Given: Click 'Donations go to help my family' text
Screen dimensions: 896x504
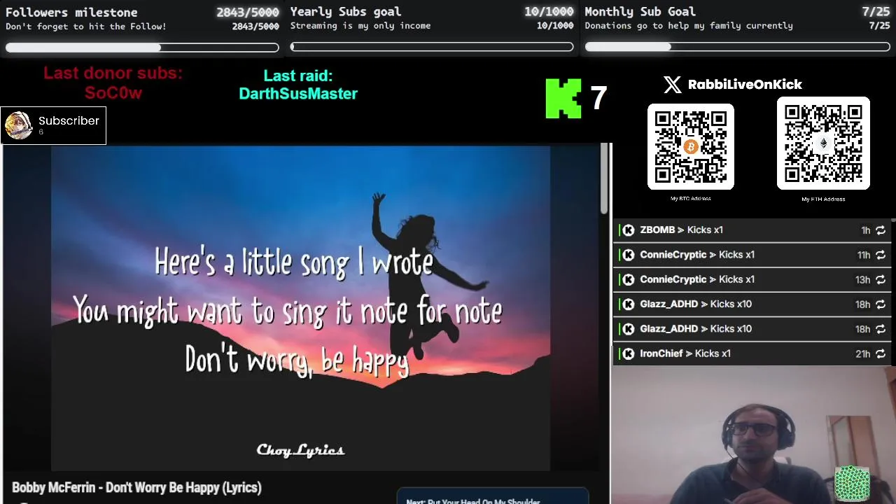Looking at the screenshot, I should (689, 26).
